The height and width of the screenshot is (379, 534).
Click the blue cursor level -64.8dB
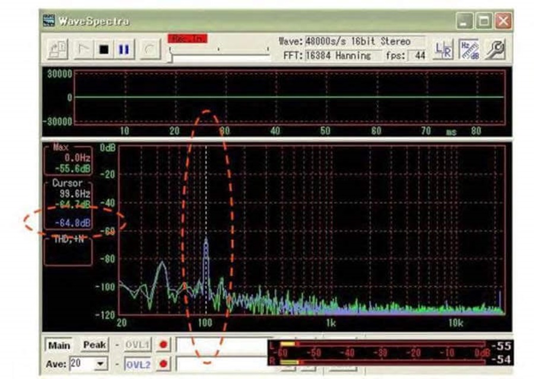coord(73,223)
